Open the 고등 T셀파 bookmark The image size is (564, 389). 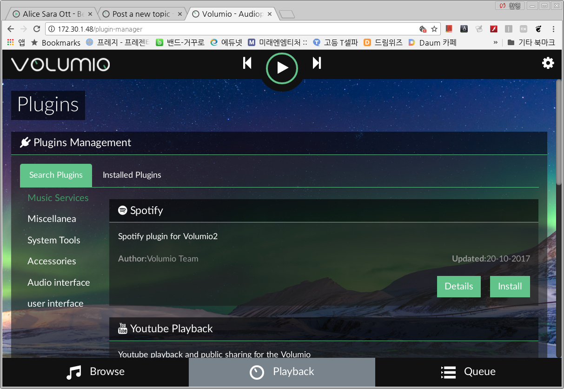[335, 42]
